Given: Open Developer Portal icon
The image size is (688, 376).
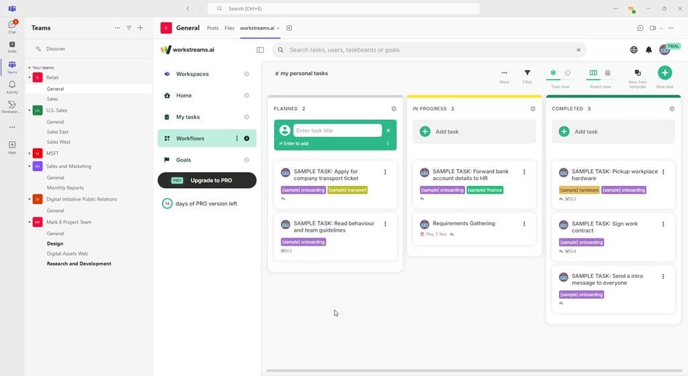Looking at the screenshot, I should 12,107.
